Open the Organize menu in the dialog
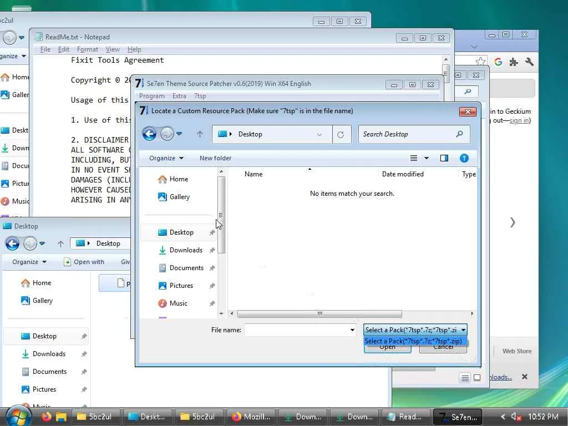The image size is (568, 426). 166,158
